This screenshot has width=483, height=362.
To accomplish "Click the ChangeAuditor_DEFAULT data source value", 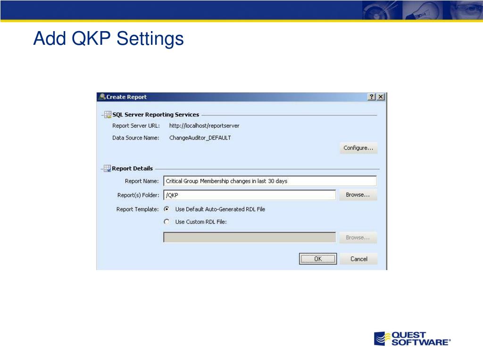I will 200,138.
